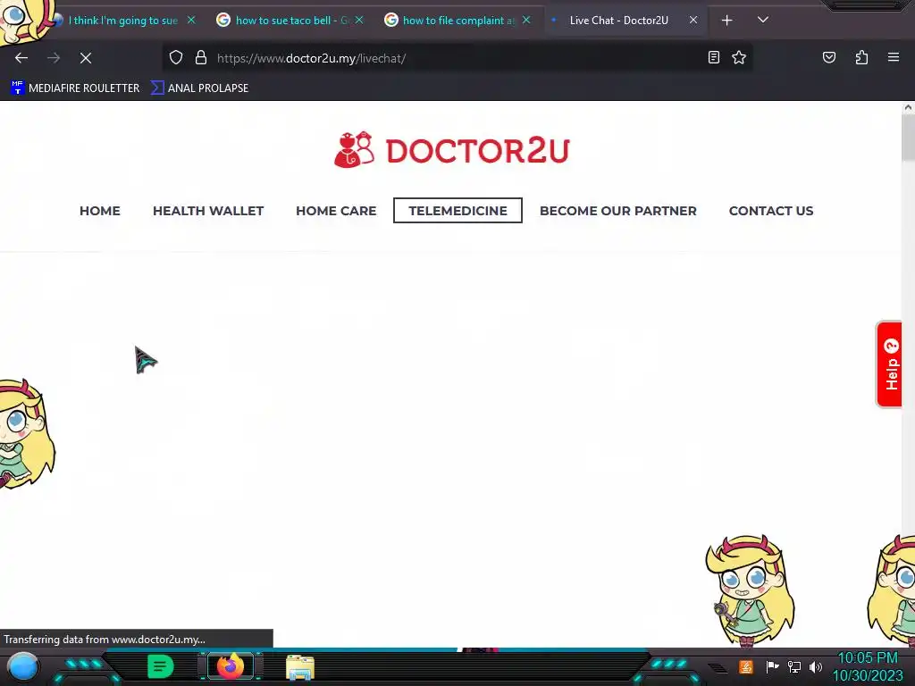This screenshot has width=915, height=686.
Task: List all tabs with the chevron
Action: point(763,20)
